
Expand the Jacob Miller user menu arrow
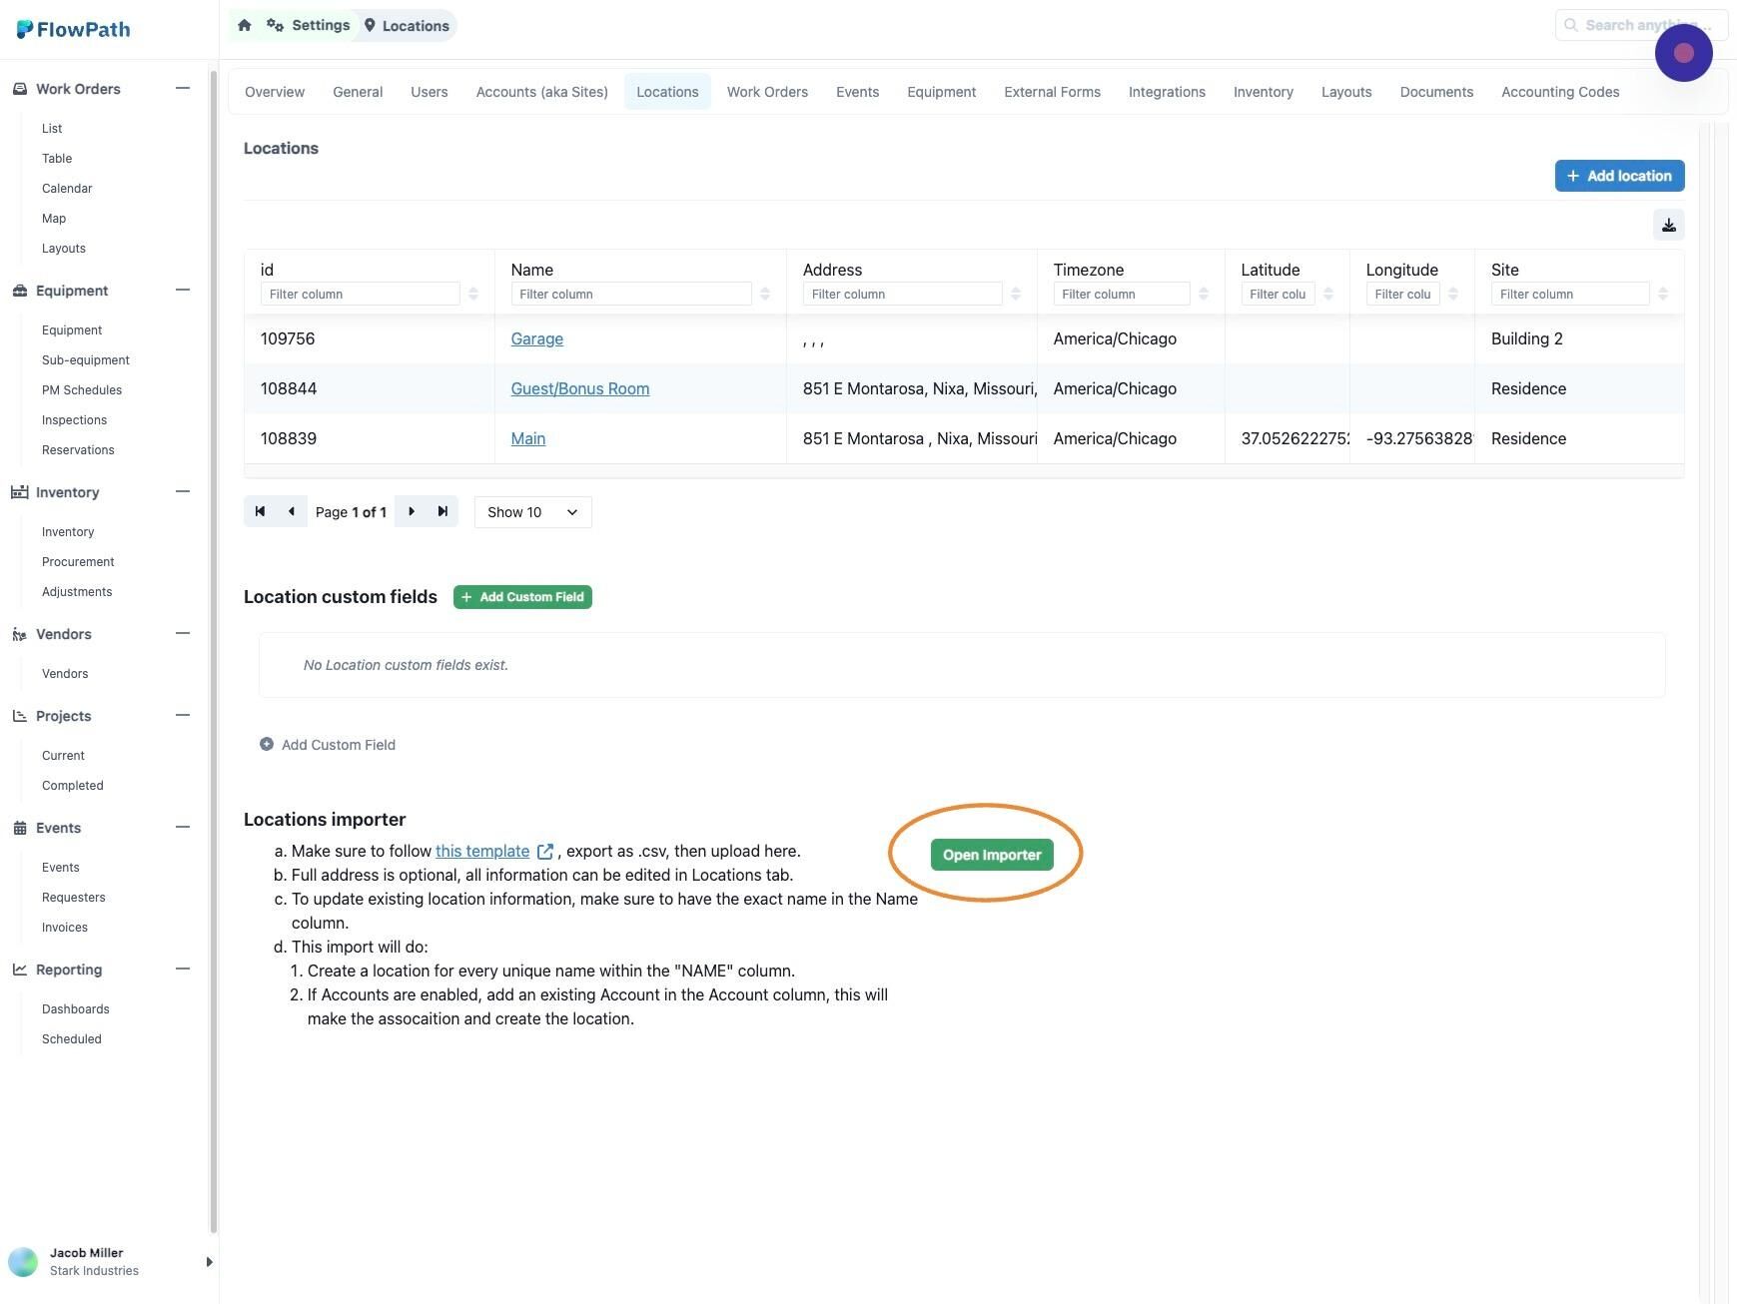[209, 1262]
